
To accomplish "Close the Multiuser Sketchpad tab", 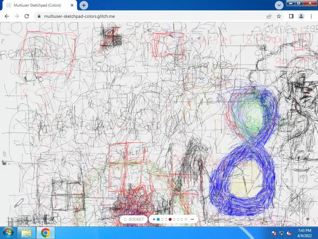I will tap(72, 5).
